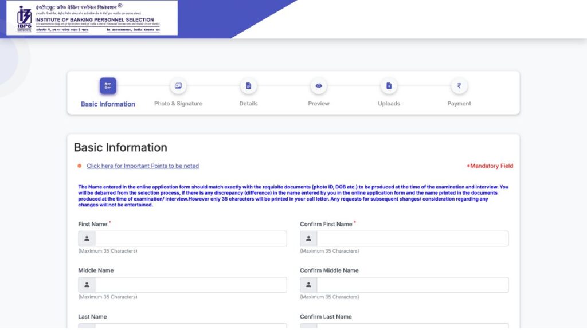Click the Uploads step file icon
The image size is (587, 330).
pyautogui.click(x=389, y=86)
